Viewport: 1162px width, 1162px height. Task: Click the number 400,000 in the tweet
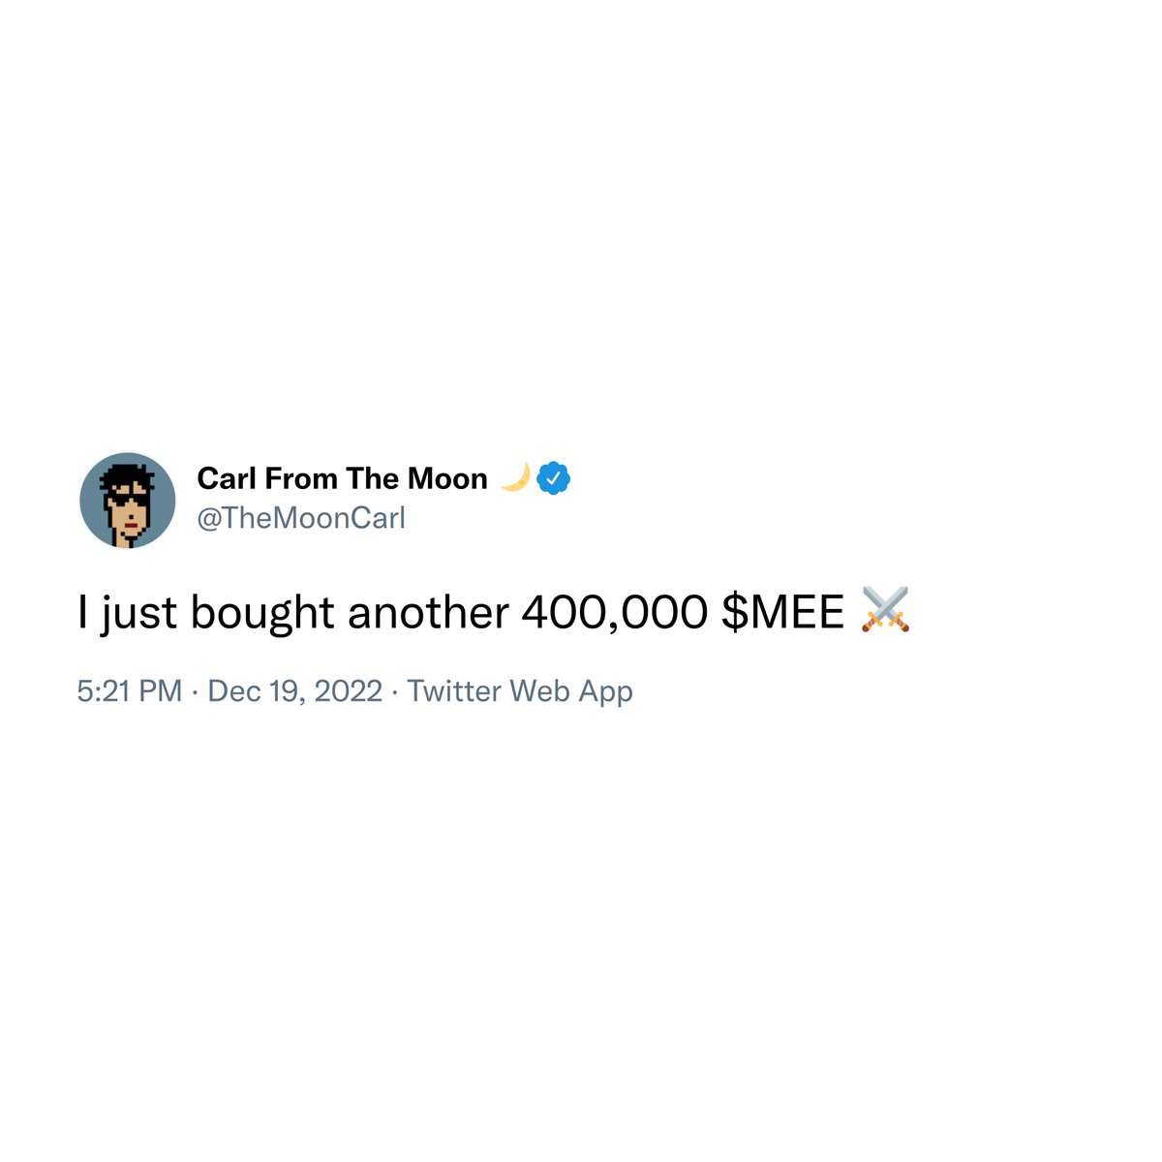coord(615,613)
